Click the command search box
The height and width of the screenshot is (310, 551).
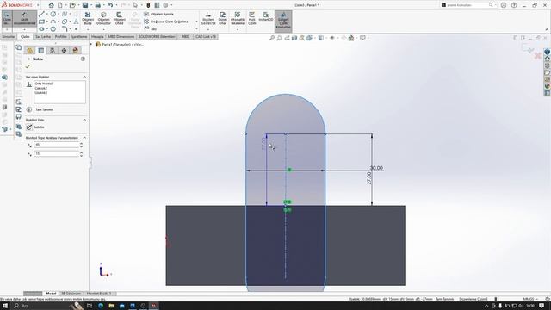coord(468,5)
